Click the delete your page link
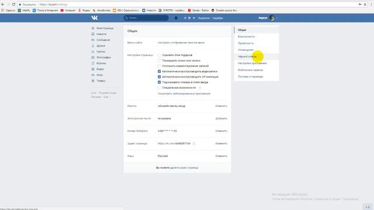The height and width of the screenshot is (210, 374). coord(184,167)
